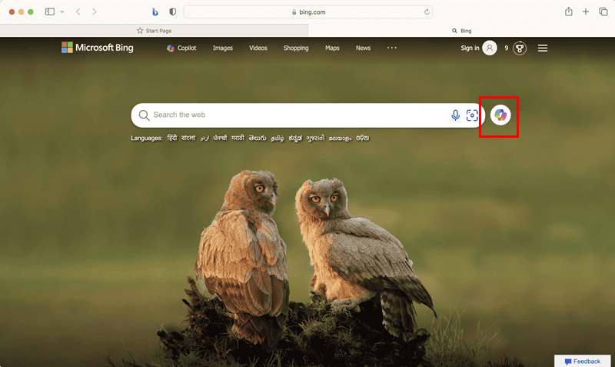
Task: Click the Sign in link
Action: (470, 48)
